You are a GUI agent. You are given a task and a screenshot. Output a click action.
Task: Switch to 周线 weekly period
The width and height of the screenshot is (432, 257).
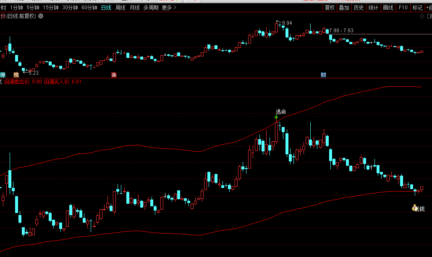tap(120, 8)
